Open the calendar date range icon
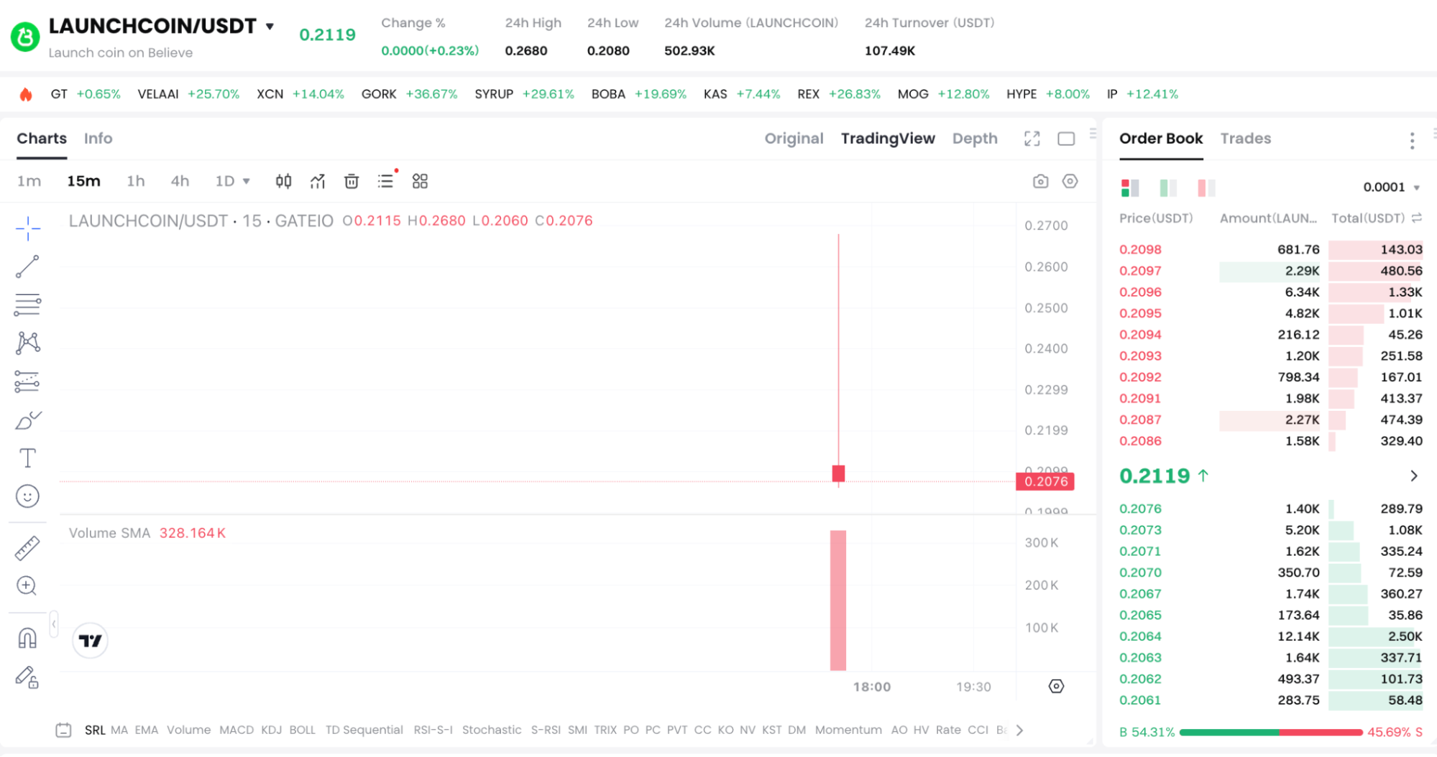Viewport: 1437px width, 757px height. [x=63, y=730]
